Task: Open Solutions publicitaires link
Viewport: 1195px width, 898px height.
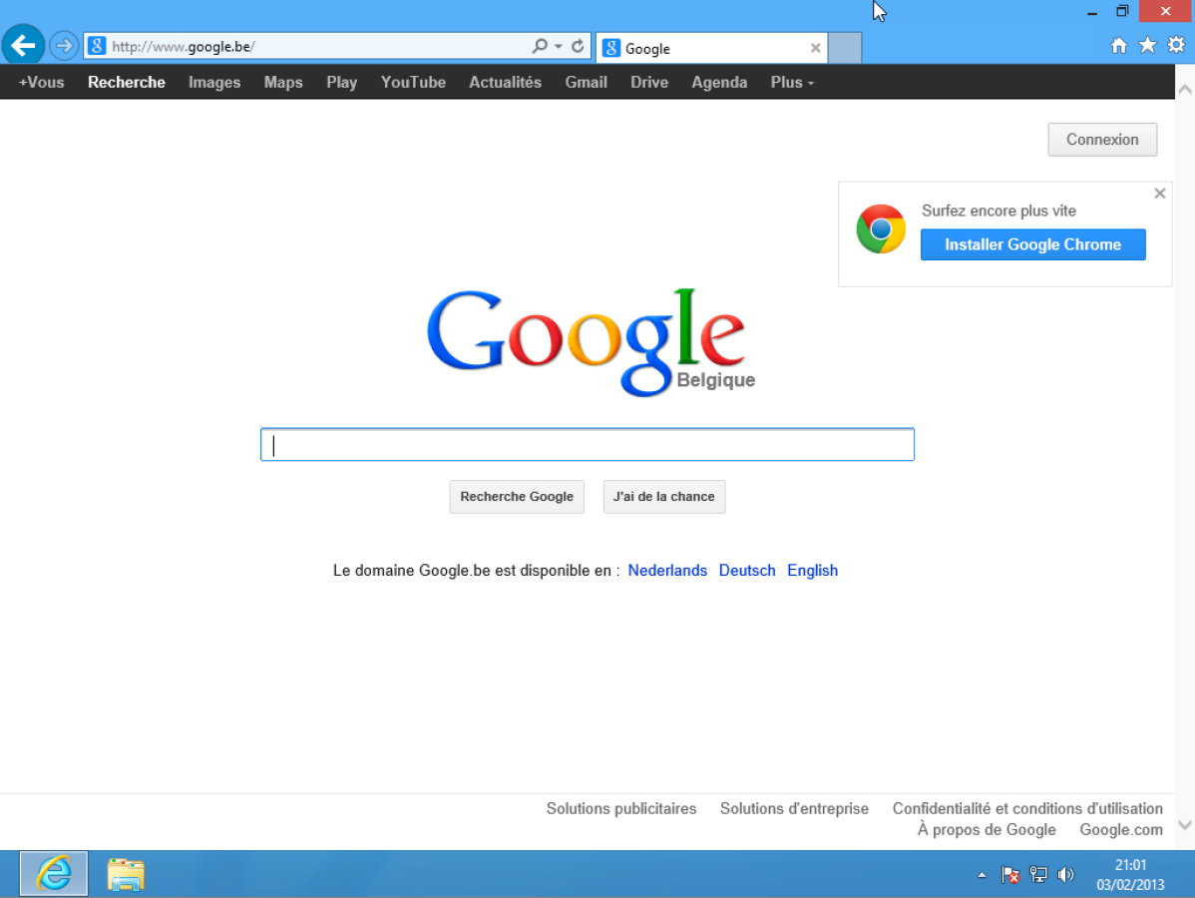Action: coord(621,809)
